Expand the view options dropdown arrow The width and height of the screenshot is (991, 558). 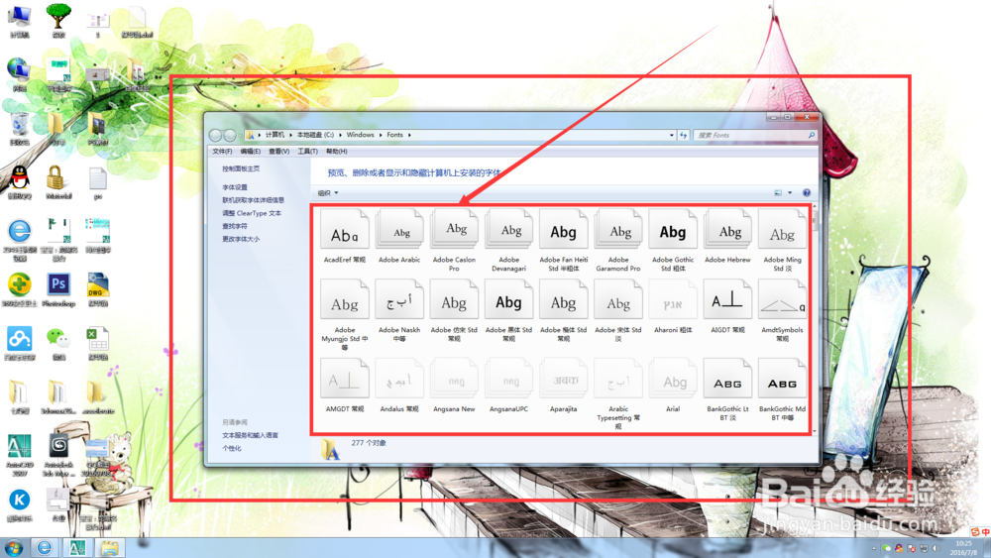[790, 192]
